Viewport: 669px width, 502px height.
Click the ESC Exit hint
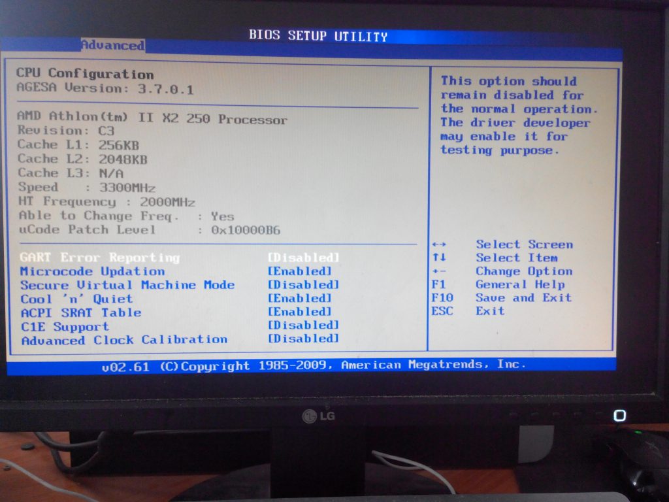[x=468, y=310]
